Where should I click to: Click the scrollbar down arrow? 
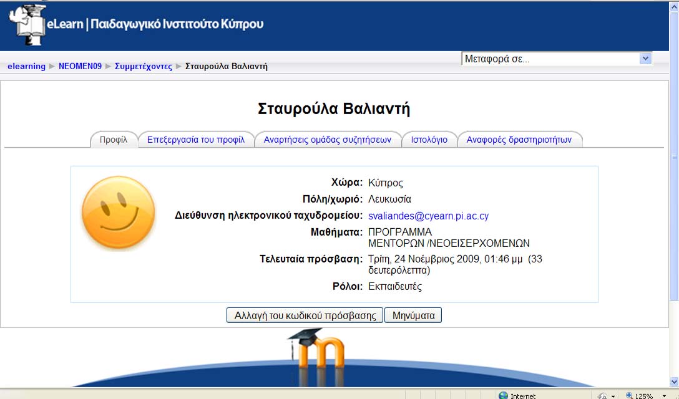(674, 382)
